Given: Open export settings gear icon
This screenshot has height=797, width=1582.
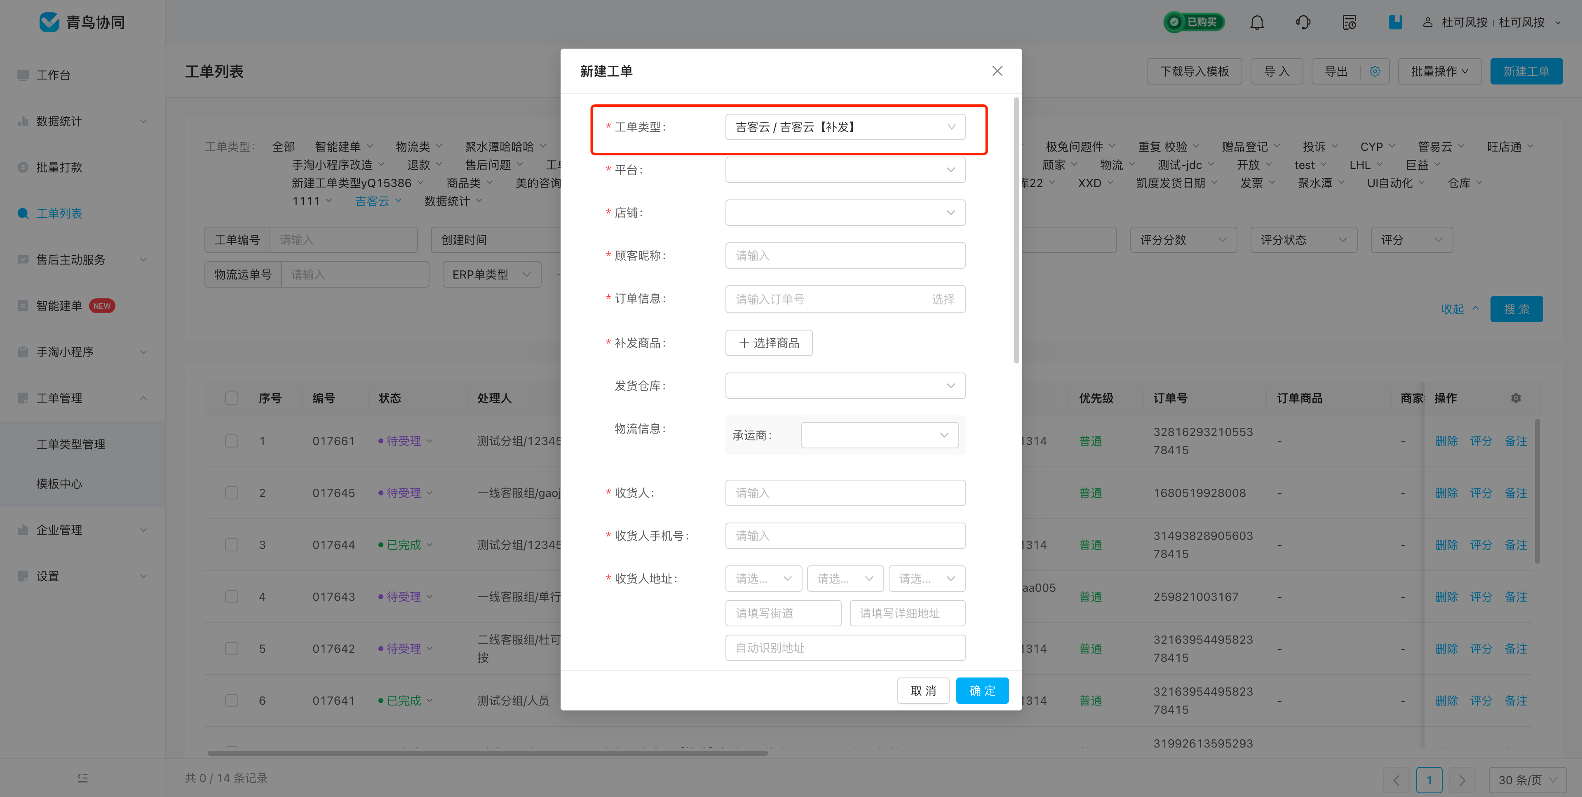Looking at the screenshot, I should pos(1375,71).
